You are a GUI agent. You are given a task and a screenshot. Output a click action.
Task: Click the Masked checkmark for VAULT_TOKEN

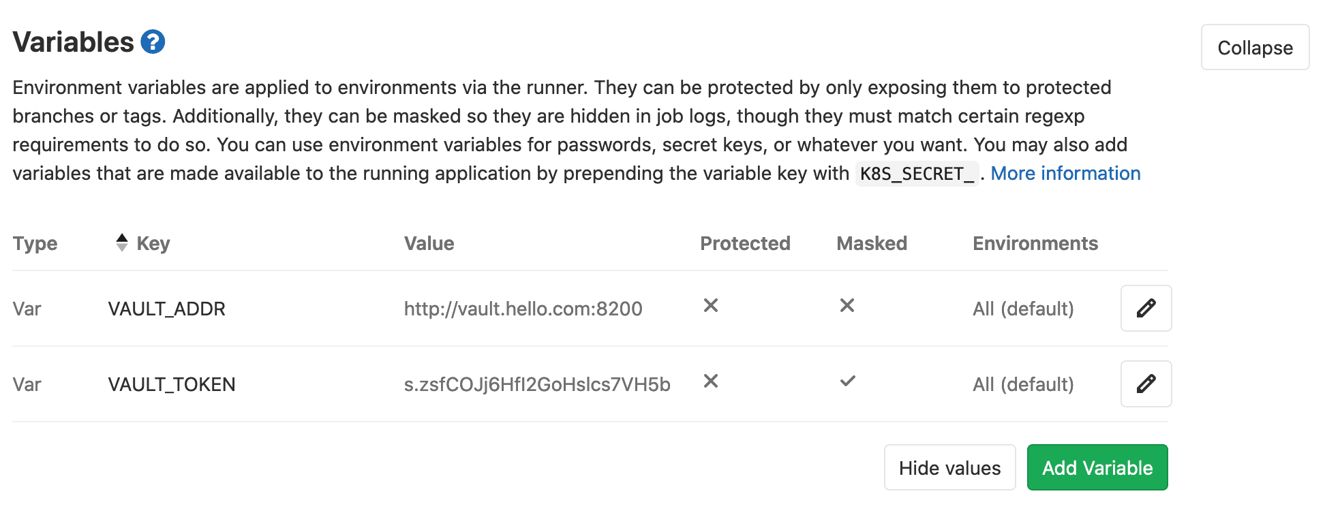[x=847, y=382]
